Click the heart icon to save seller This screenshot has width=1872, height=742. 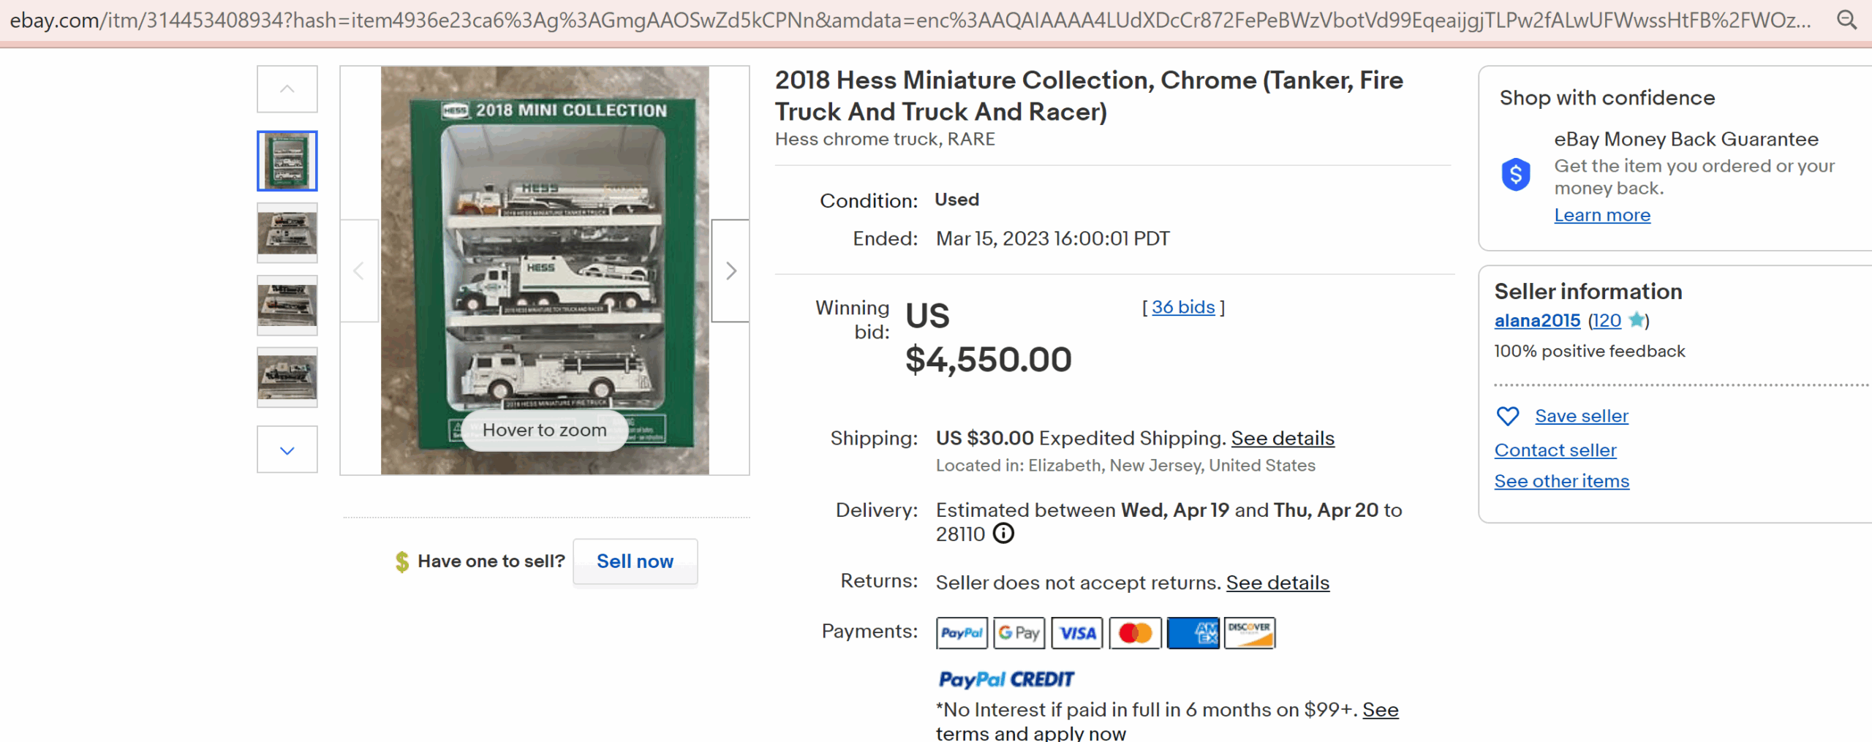1508,416
